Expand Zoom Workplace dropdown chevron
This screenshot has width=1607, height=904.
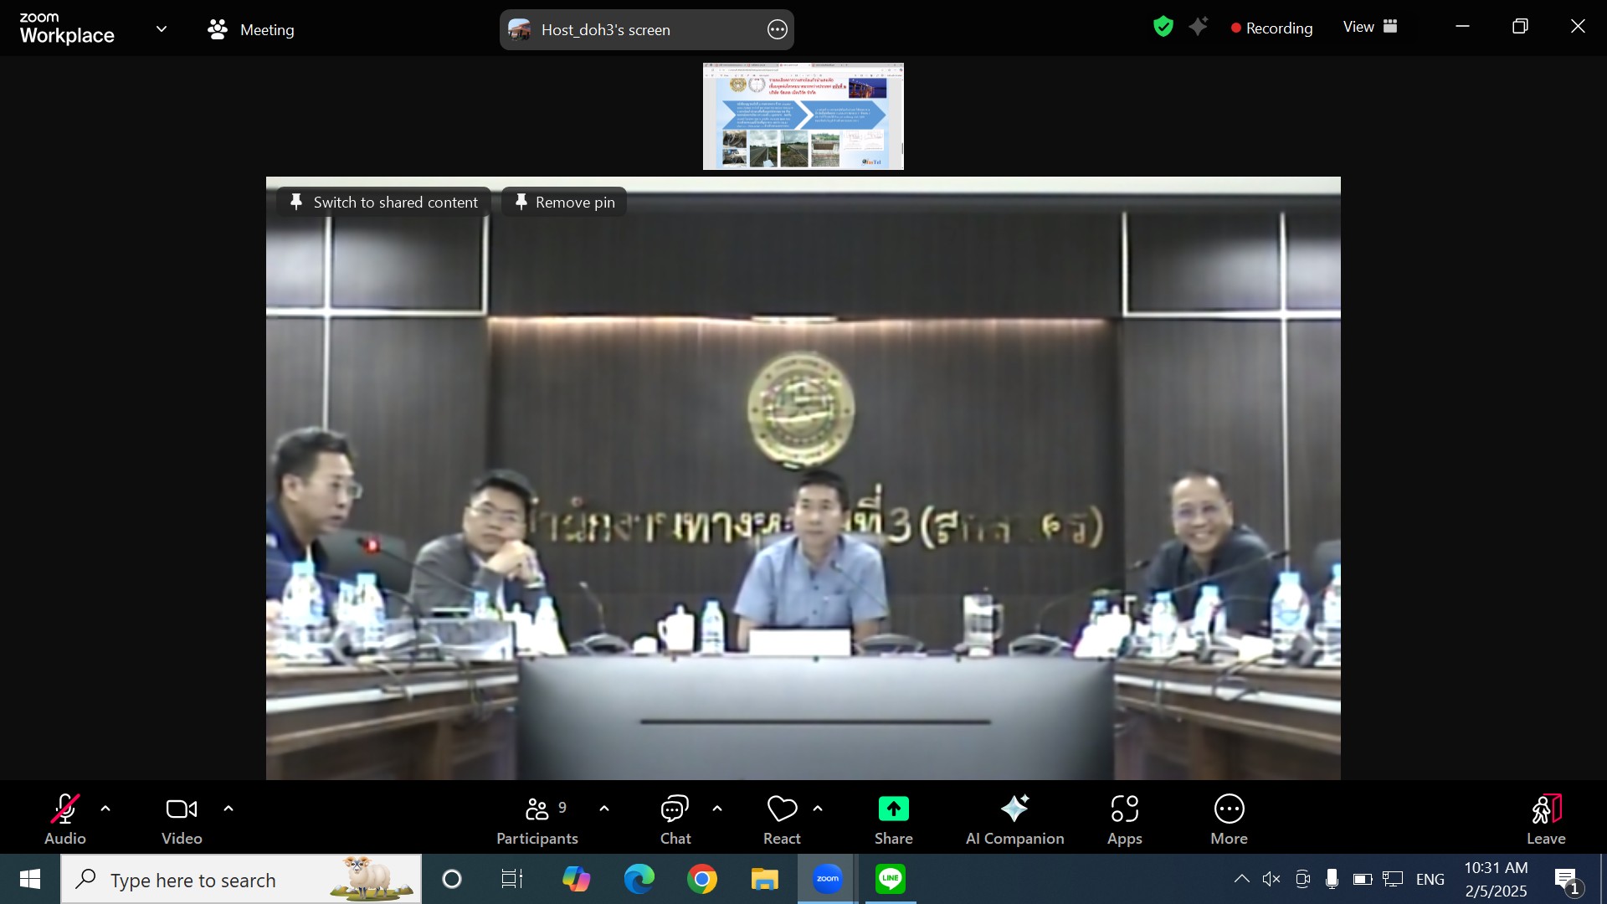coord(162,29)
